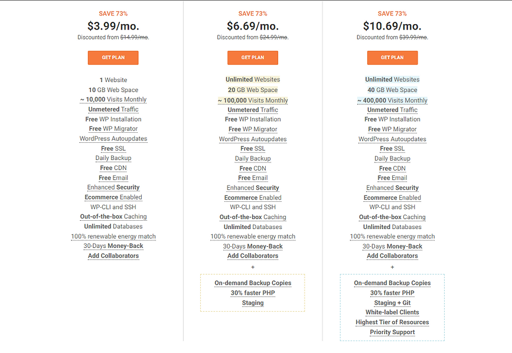This screenshot has height=353, width=512.
Task: Click GET PLAN for the $3.99/mo plan
Action: pyautogui.click(x=113, y=58)
